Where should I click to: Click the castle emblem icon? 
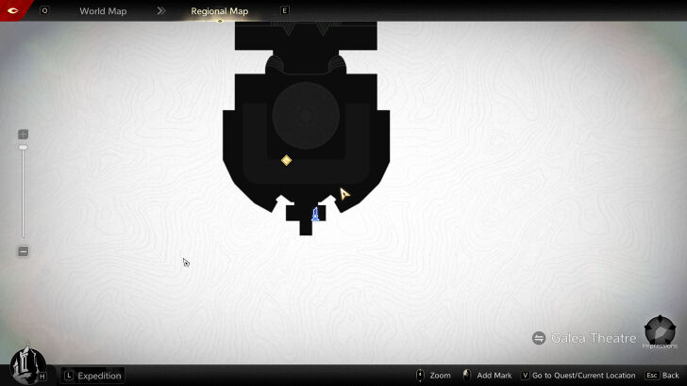pyautogui.click(x=27, y=364)
